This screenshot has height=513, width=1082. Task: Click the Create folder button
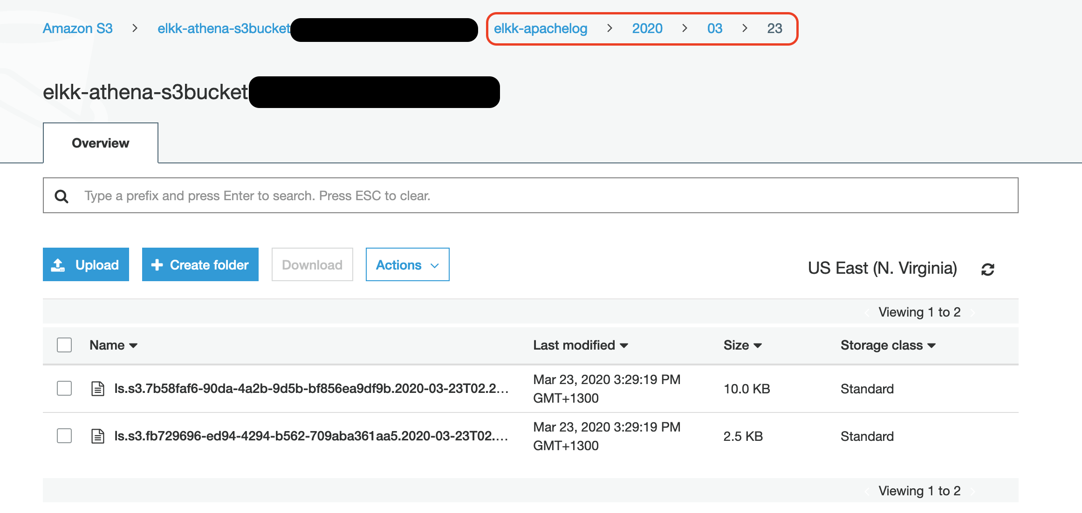pyautogui.click(x=200, y=264)
